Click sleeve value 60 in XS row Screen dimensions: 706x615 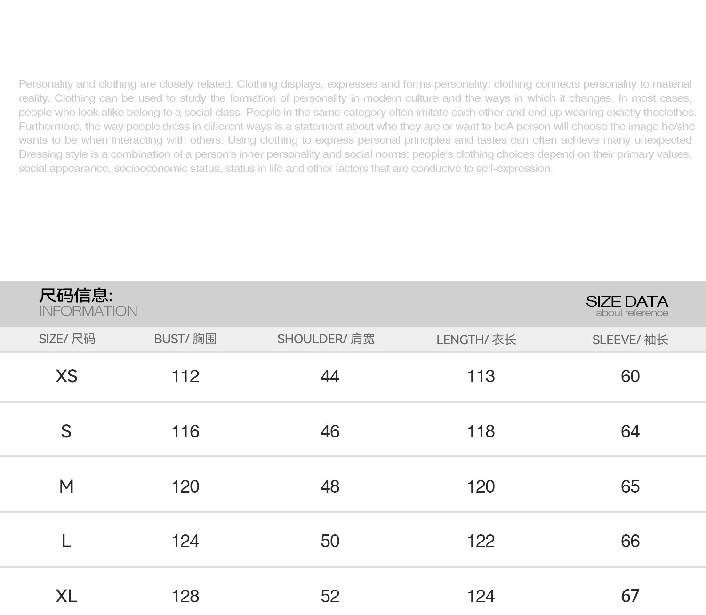point(630,376)
